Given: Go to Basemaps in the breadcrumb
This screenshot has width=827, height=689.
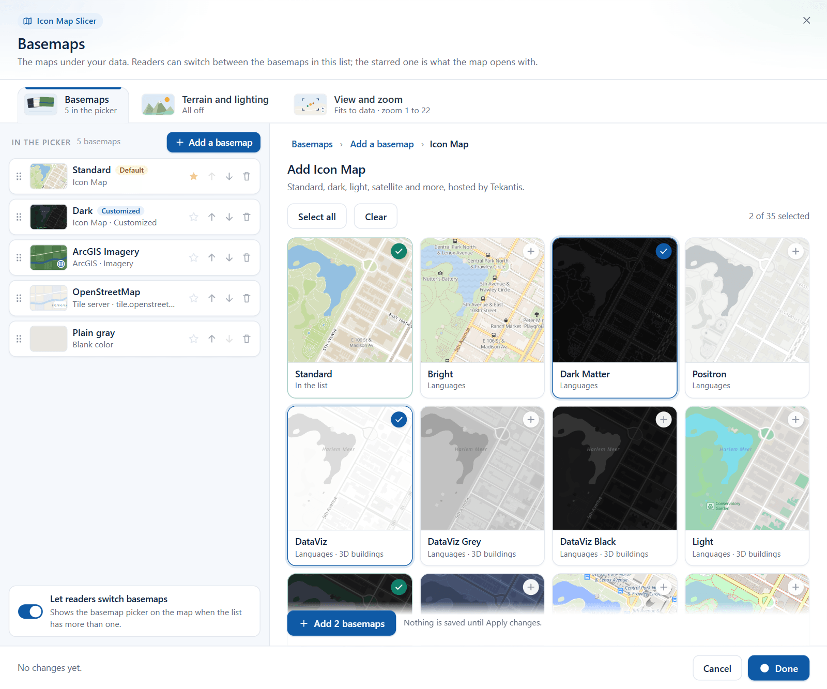Looking at the screenshot, I should [x=312, y=144].
